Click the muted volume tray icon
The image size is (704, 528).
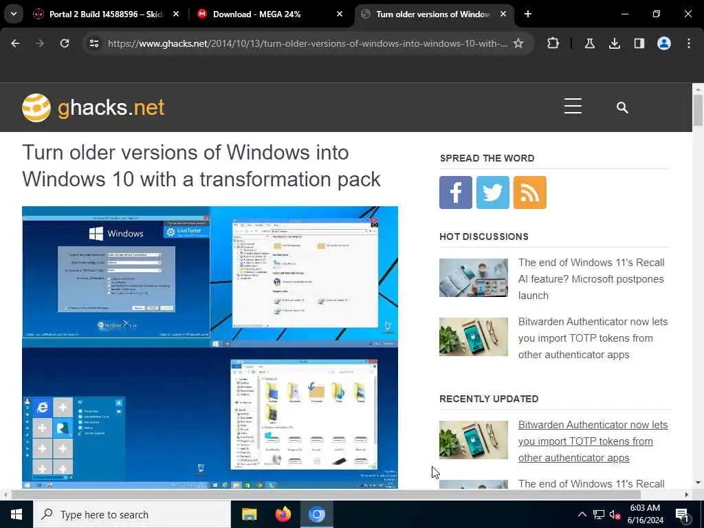615,515
